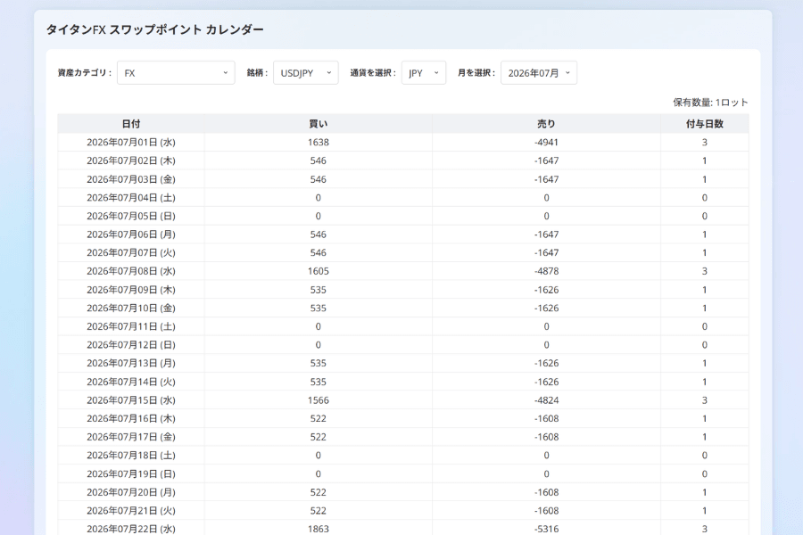Select date cell 2026年07月02日 (木)
Image resolution: width=803 pixels, height=535 pixels.
point(131,160)
